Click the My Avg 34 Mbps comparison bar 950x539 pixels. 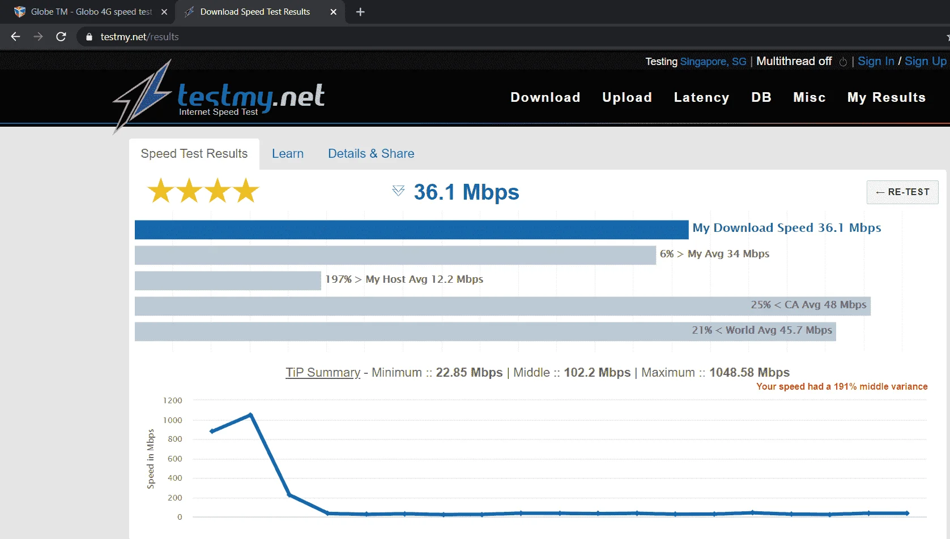pos(395,255)
